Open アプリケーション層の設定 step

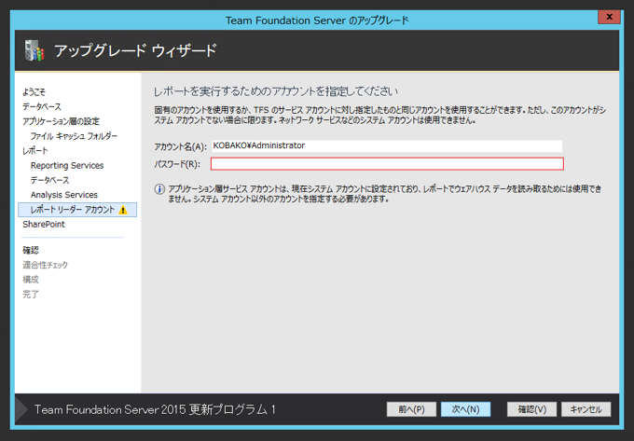tap(61, 121)
